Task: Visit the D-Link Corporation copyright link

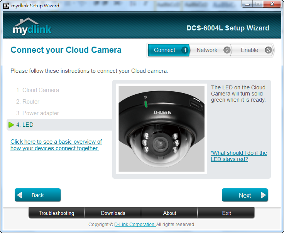Action: pyautogui.click(x=135, y=225)
